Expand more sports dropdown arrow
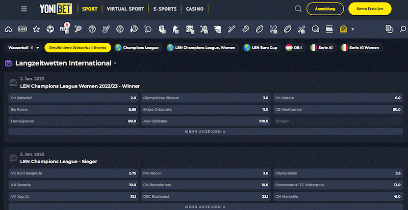408x210 pixels. (x=352, y=29)
